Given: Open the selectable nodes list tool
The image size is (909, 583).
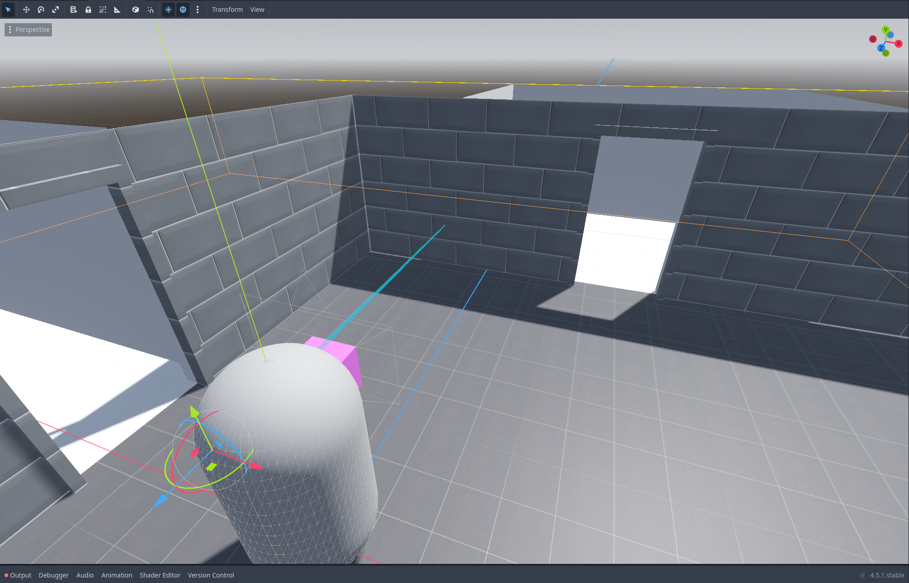Looking at the screenshot, I should pos(74,10).
